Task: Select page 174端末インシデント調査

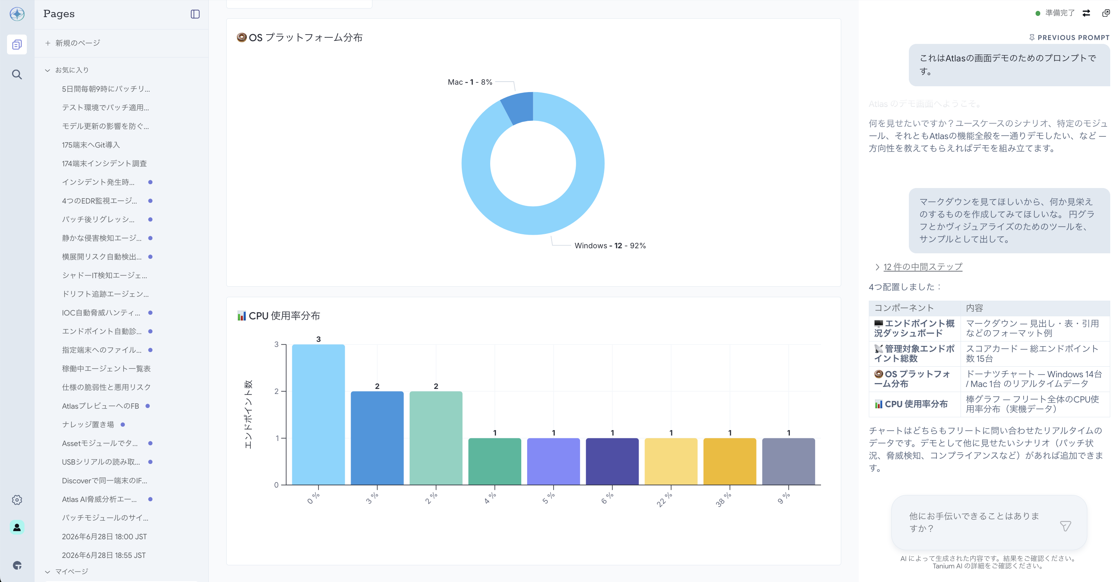Action: coord(104,164)
